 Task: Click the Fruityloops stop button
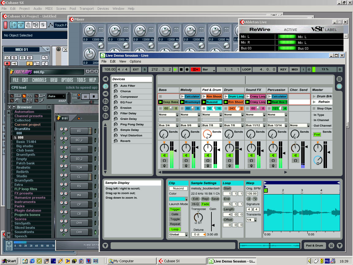[x=94, y=97]
